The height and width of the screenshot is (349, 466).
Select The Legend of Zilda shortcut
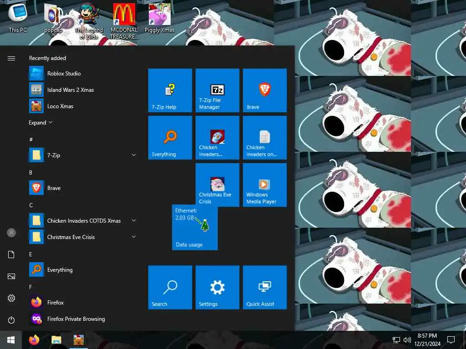click(89, 21)
